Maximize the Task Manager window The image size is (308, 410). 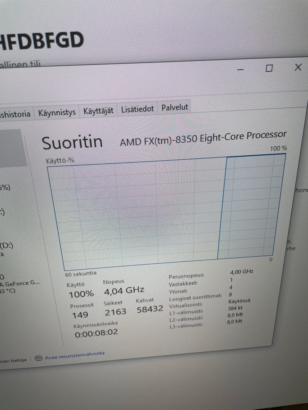coord(269,68)
